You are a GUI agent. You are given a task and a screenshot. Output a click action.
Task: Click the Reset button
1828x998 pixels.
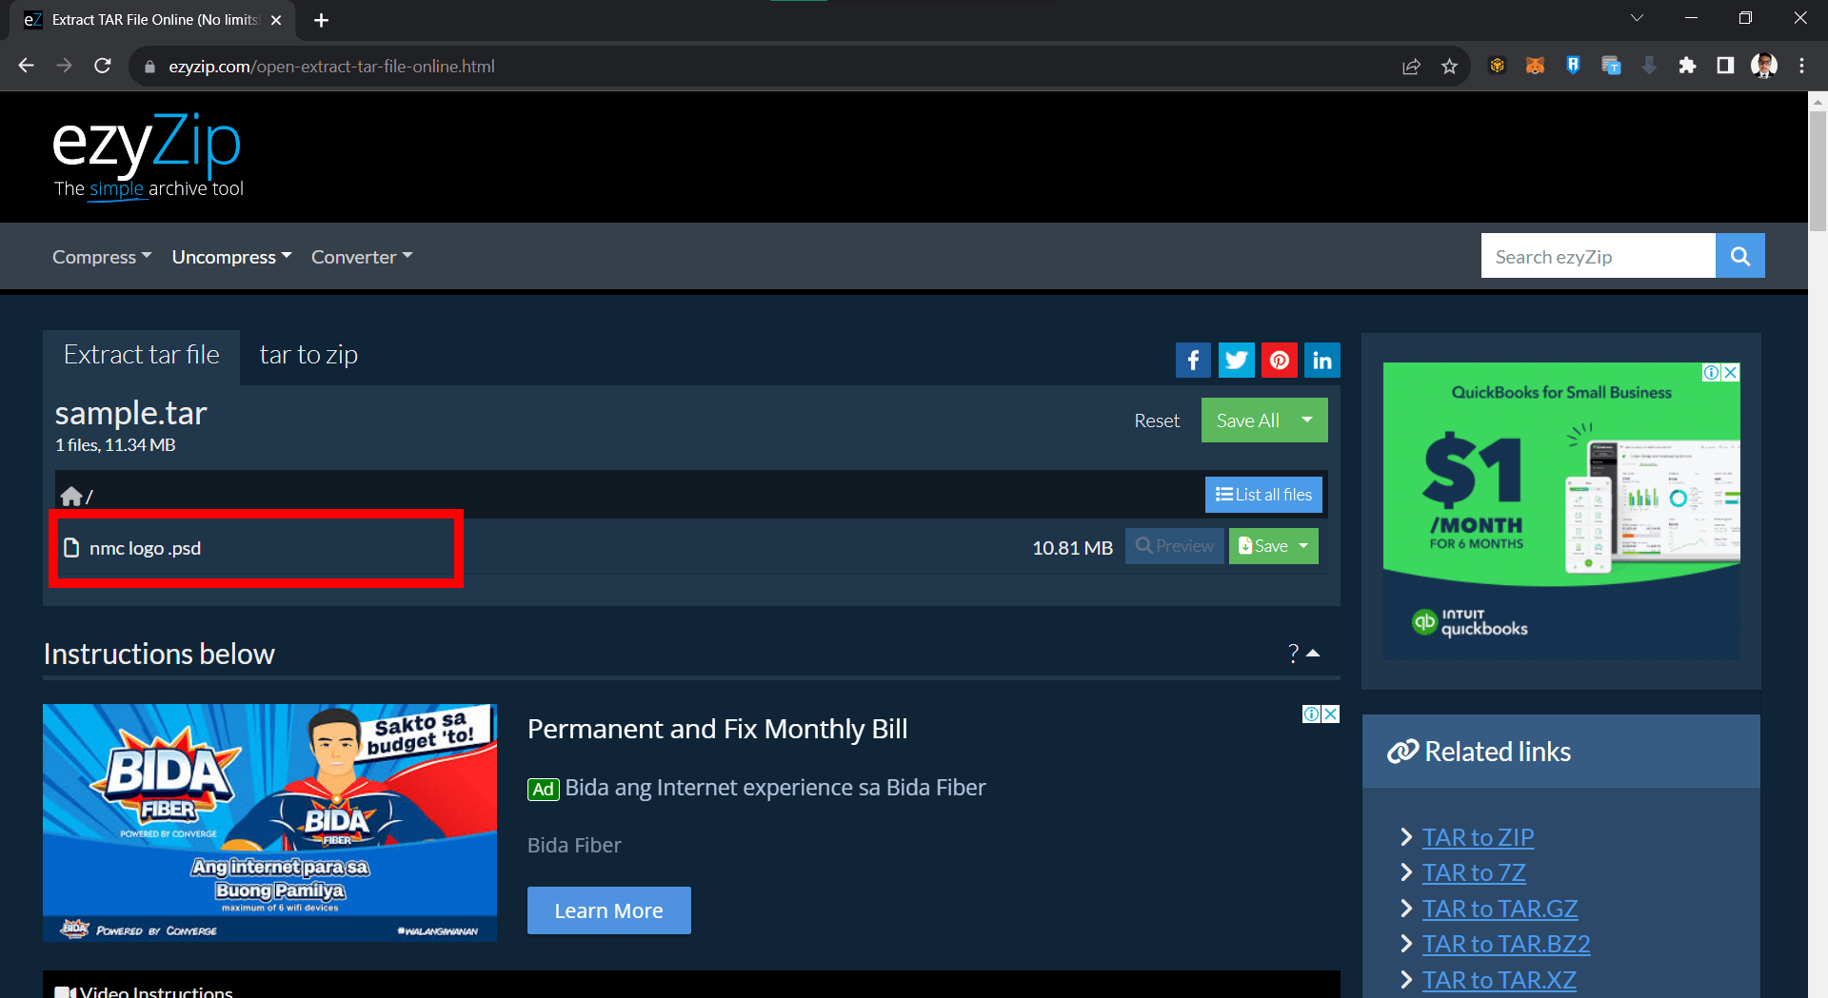1156,420
